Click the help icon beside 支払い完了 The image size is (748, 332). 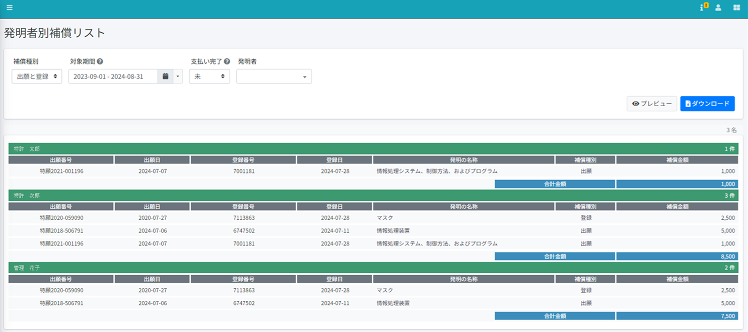[x=227, y=61]
